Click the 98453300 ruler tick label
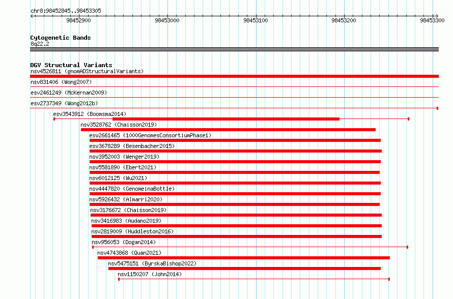 pyautogui.click(x=432, y=20)
